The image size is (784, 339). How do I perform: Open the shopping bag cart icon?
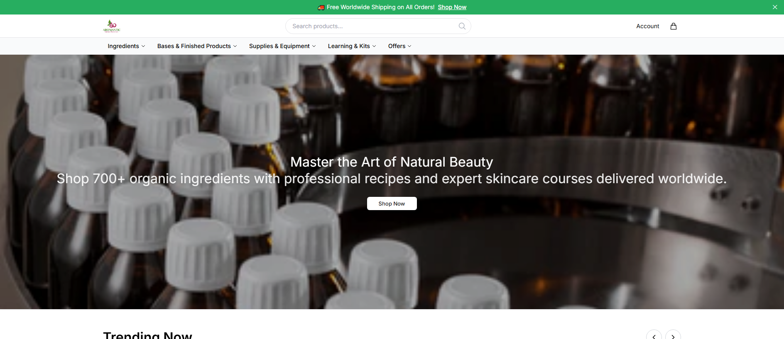673,26
